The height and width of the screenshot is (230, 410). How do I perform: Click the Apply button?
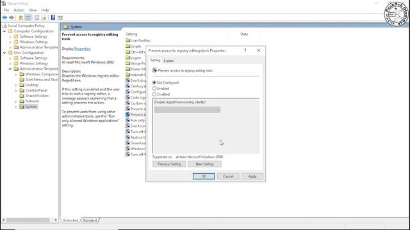click(x=252, y=176)
